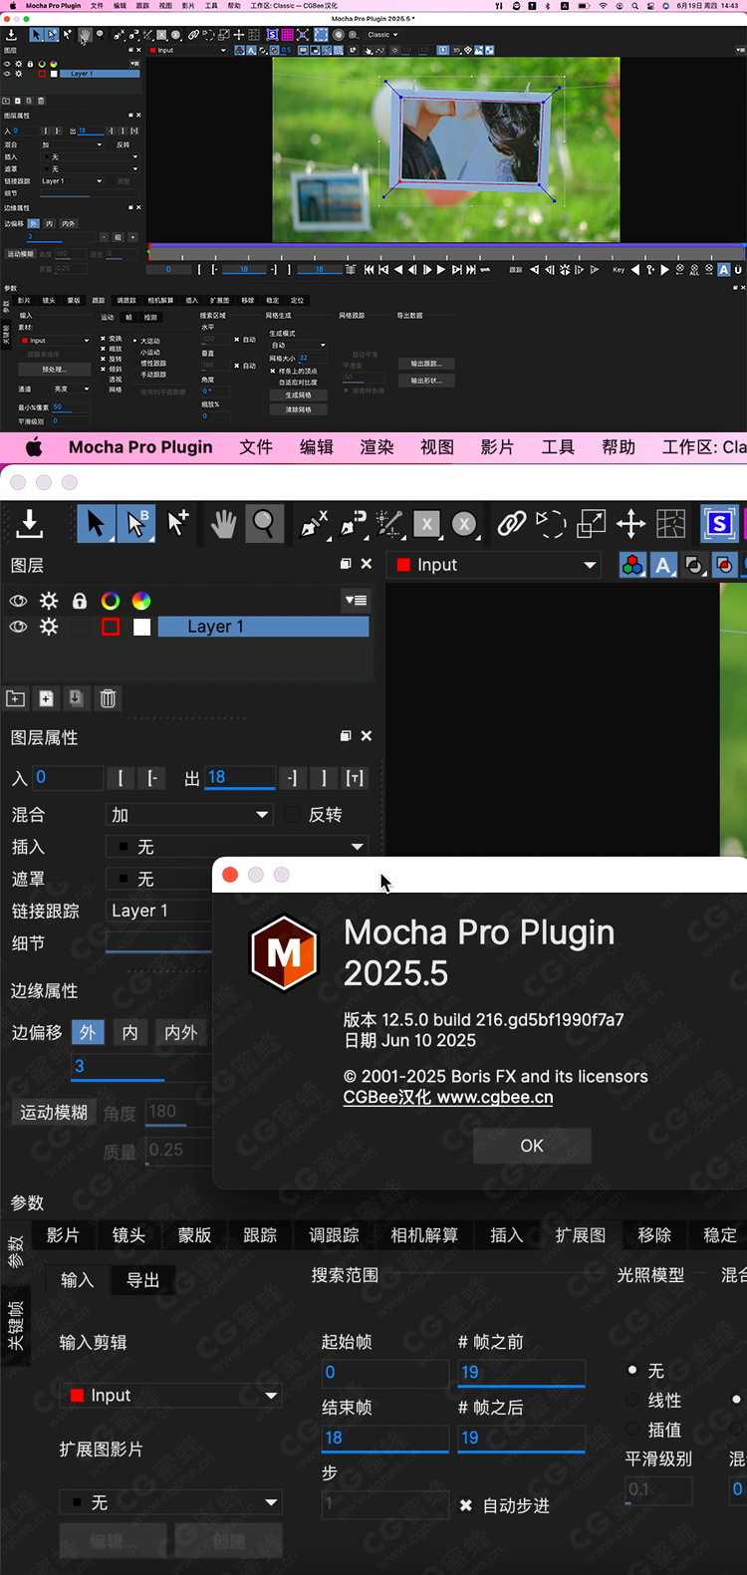Viewport: 747px width, 1575px height.
Task: Select the pointer tool marked B
Action: [x=135, y=523]
